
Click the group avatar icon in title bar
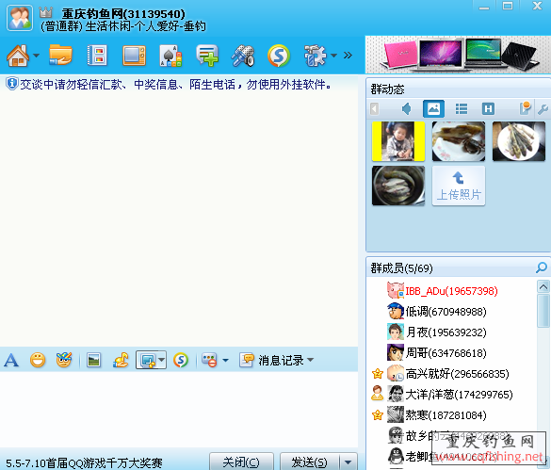(20, 18)
